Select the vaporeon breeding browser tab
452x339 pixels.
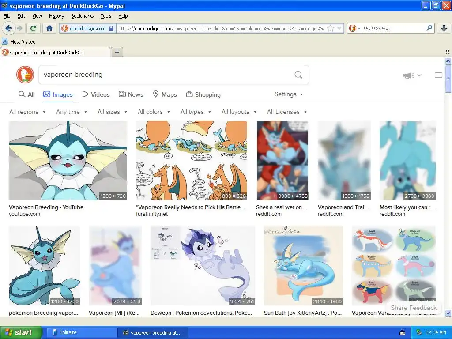(x=55, y=53)
